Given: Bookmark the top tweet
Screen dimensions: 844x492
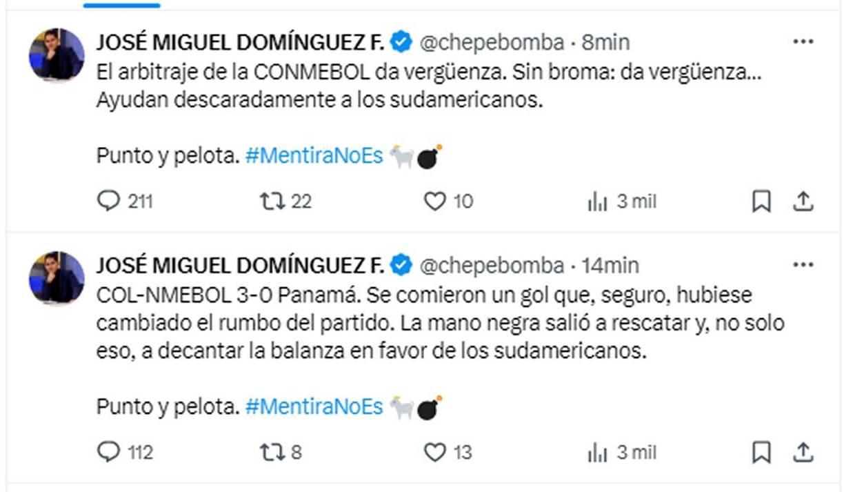Looking at the screenshot, I should [x=761, y=201].
